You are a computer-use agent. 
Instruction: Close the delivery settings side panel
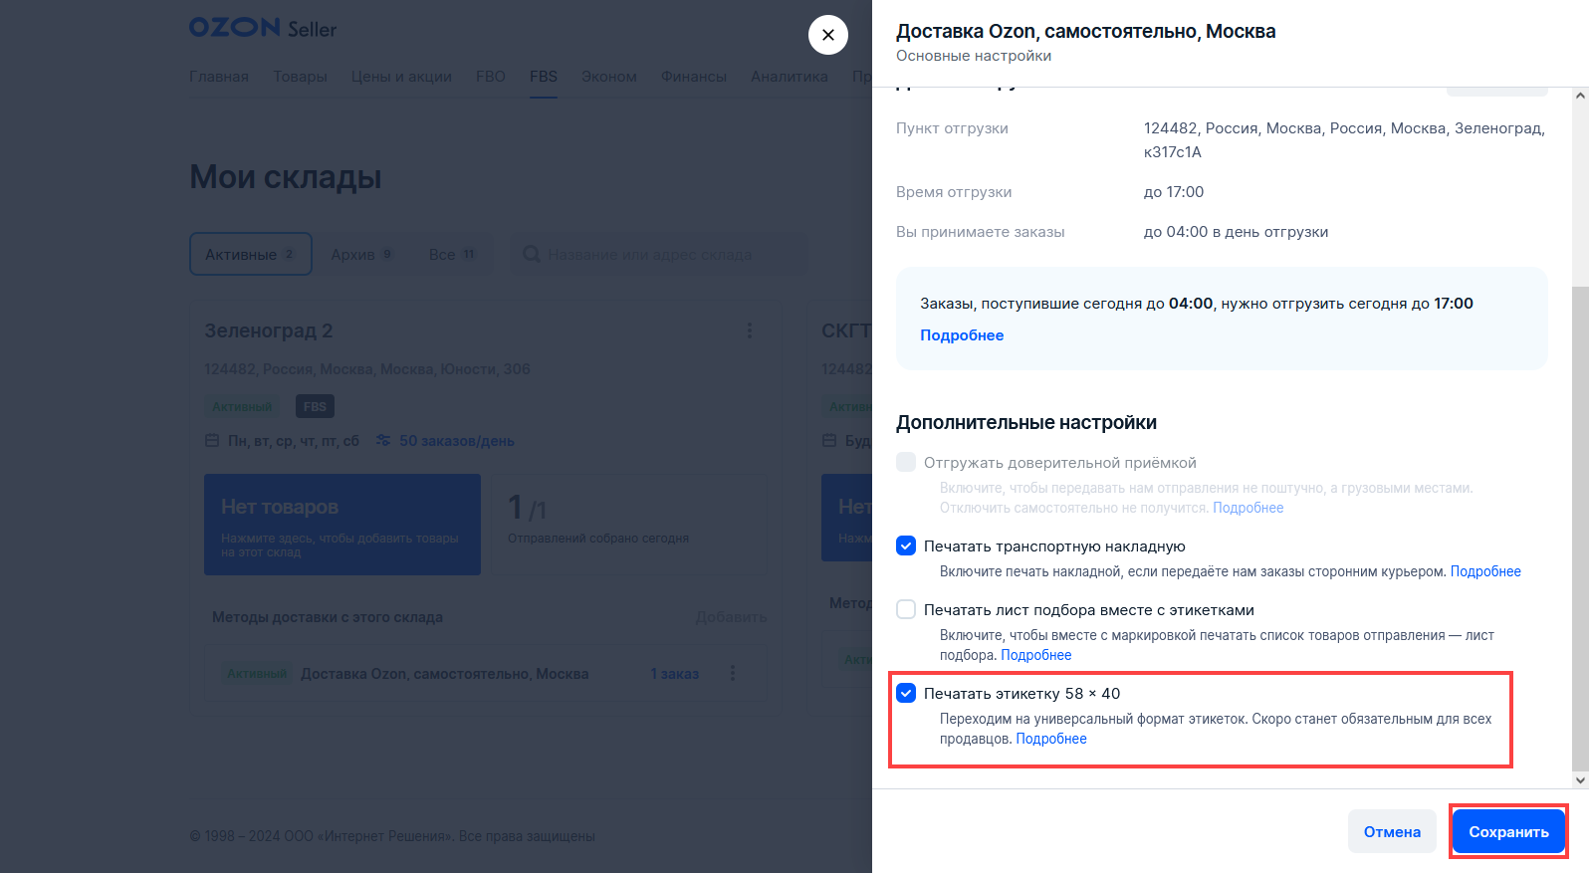pyautogui.click(x=827, y=35)
